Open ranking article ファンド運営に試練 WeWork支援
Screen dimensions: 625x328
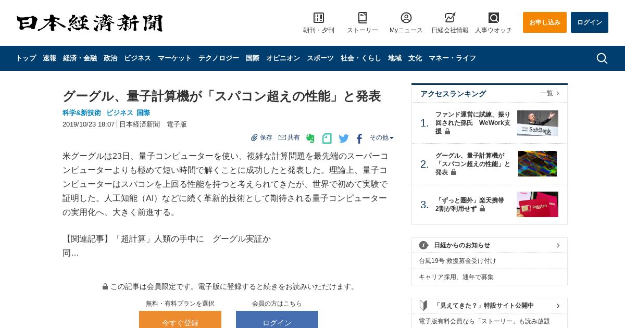[x=473, y=123]
